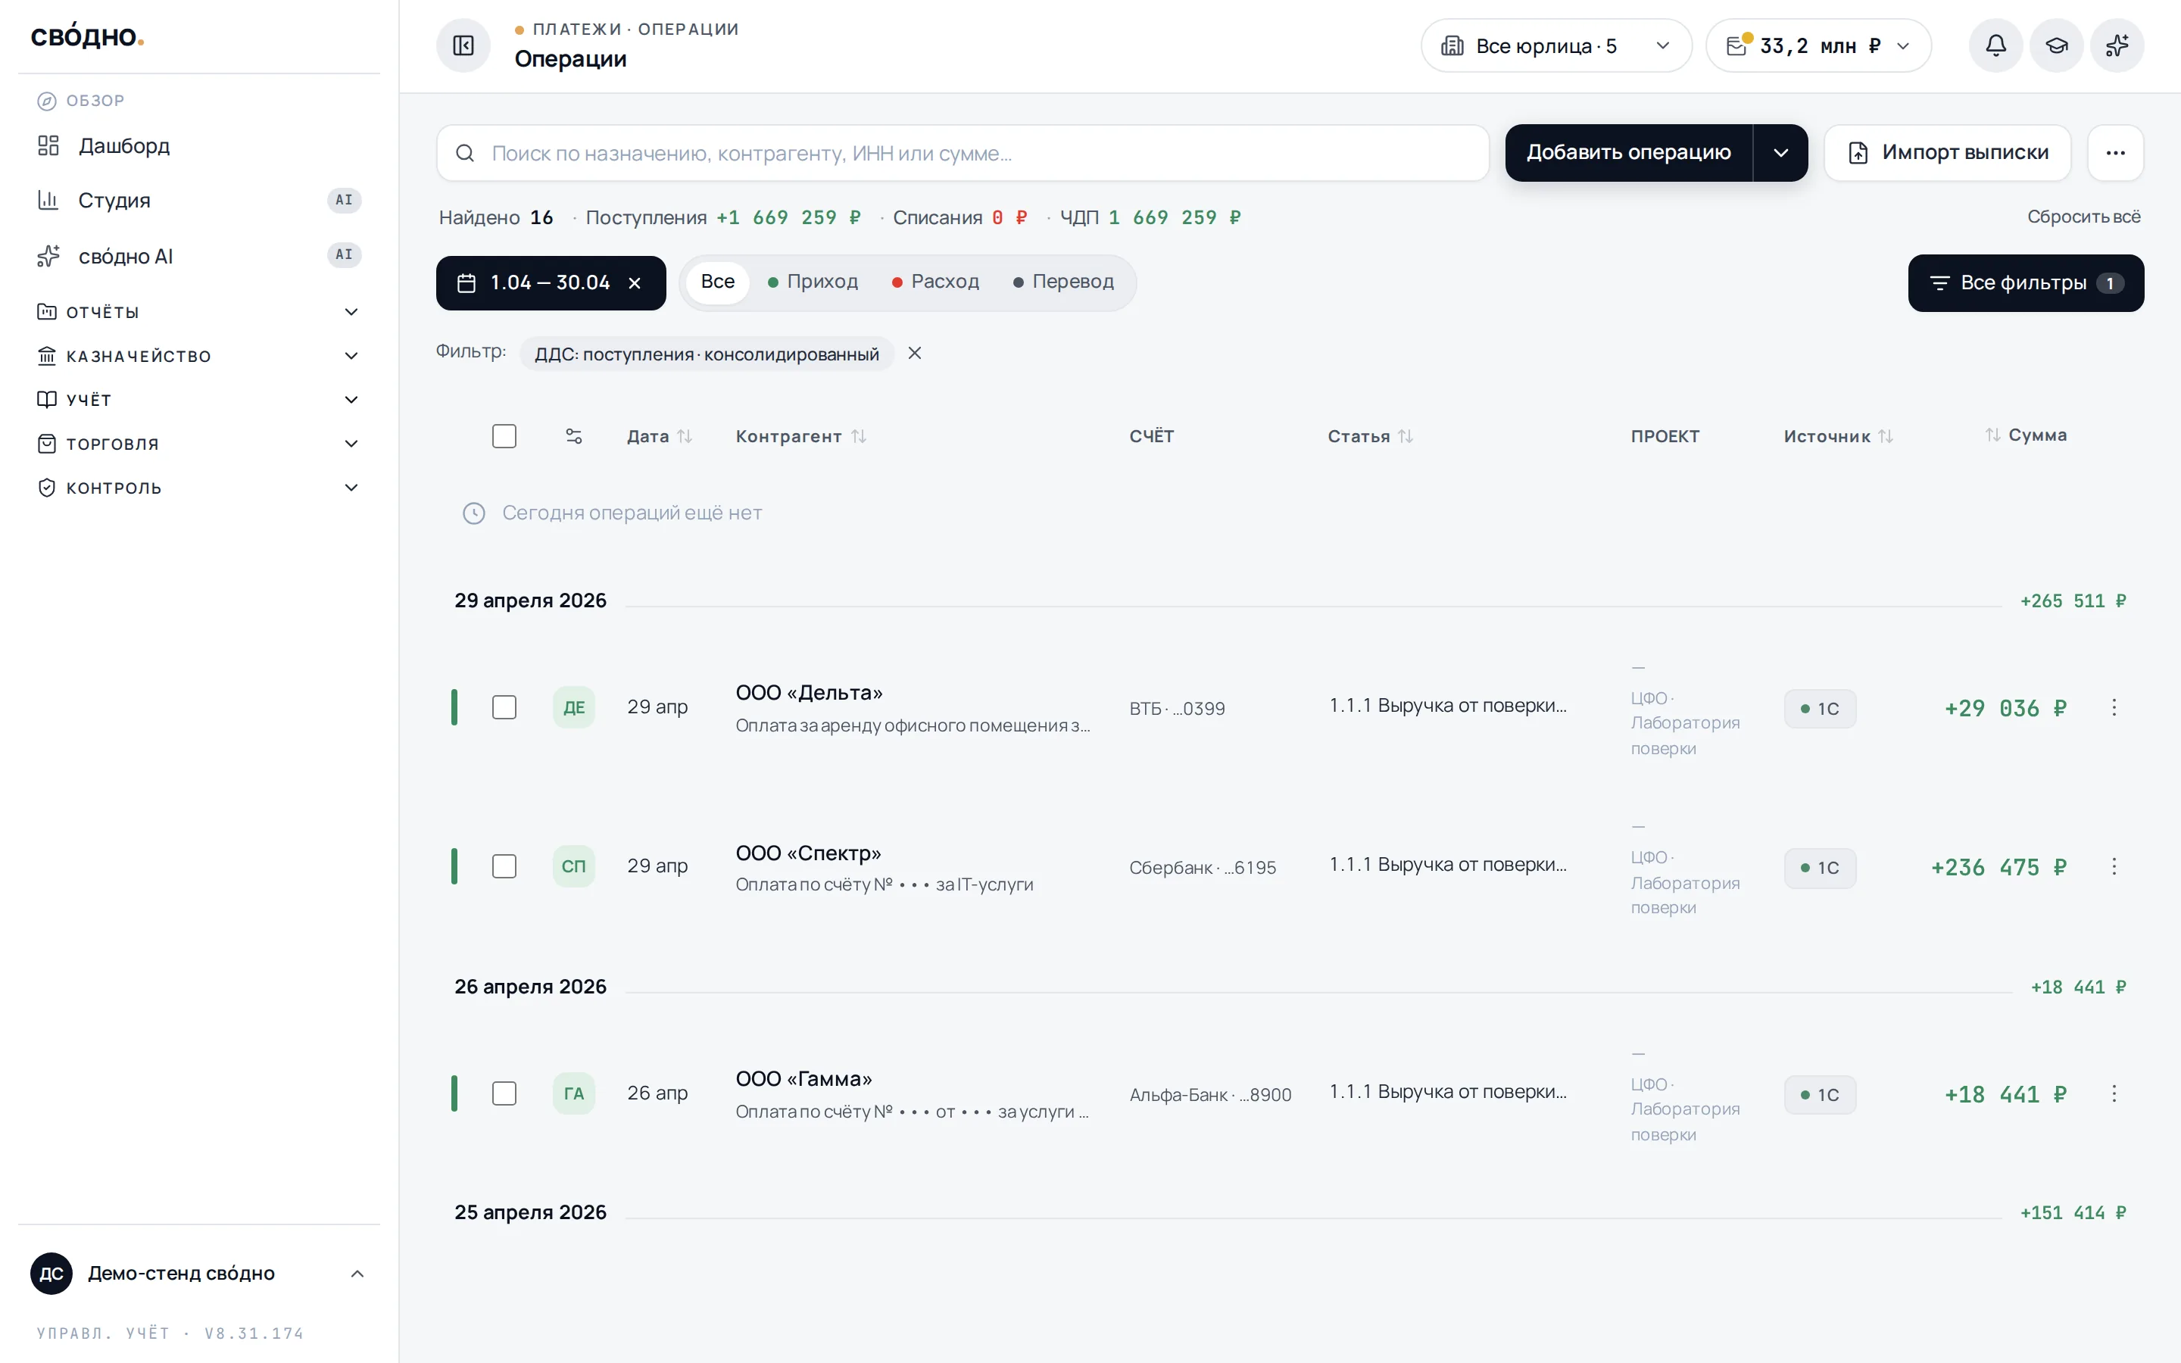This screenshot has width=2181, height=1363.
Task: Open row menu for ООО «Дельта»
Action: tap(2114, 708)
